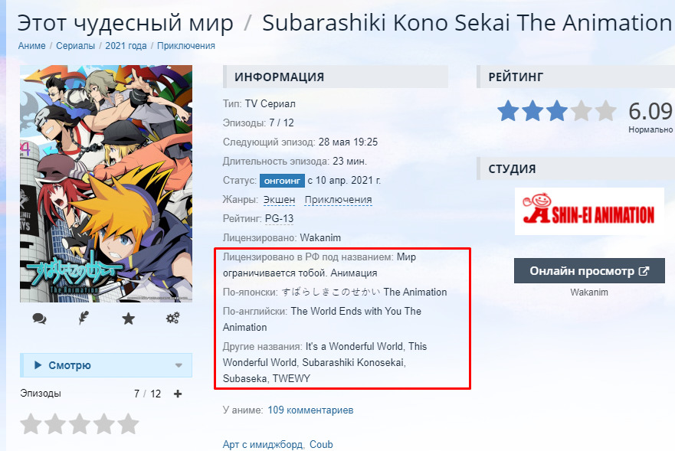Click the feather review icon under poster

84,318
